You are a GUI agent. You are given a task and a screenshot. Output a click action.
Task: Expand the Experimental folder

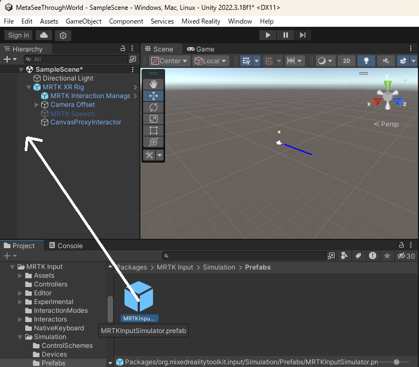[x=20, y=302]
